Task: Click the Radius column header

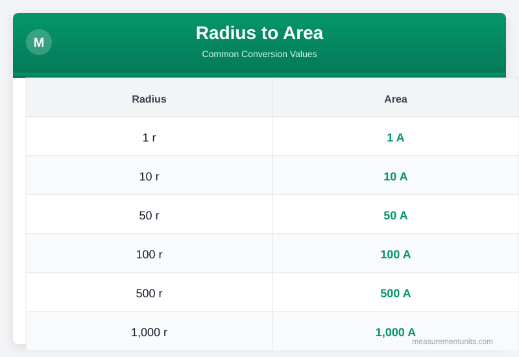Action: (x=149, y=98)
